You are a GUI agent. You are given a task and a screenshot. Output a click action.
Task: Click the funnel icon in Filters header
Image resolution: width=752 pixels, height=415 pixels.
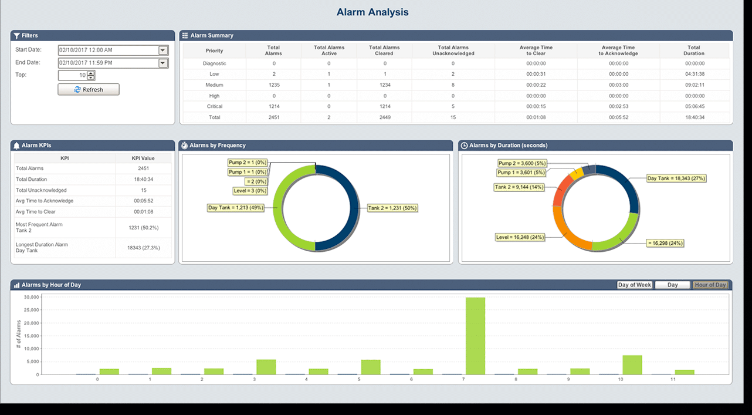16,36
